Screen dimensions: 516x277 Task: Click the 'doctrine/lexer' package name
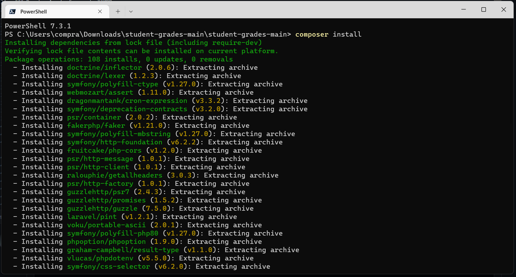click(96, 76)
